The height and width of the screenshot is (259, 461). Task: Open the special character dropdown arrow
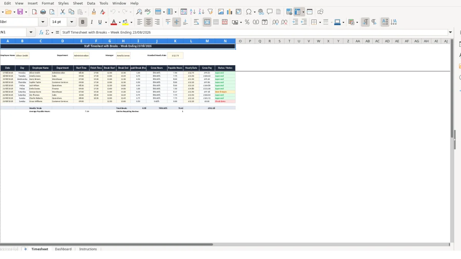point(254,12)
